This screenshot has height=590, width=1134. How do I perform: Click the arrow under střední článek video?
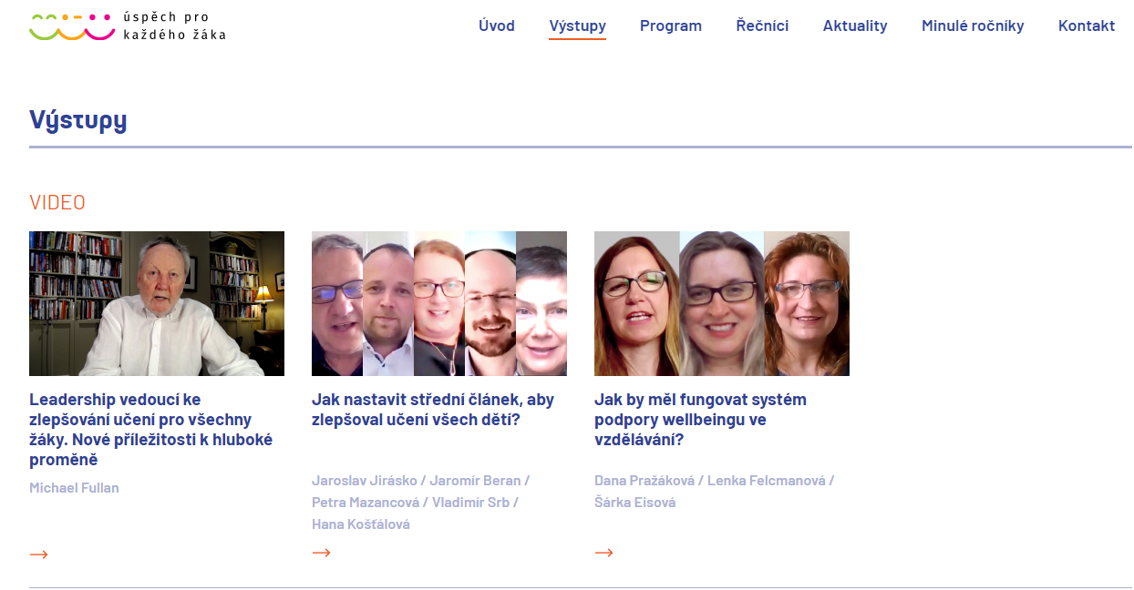coord(321,553)
